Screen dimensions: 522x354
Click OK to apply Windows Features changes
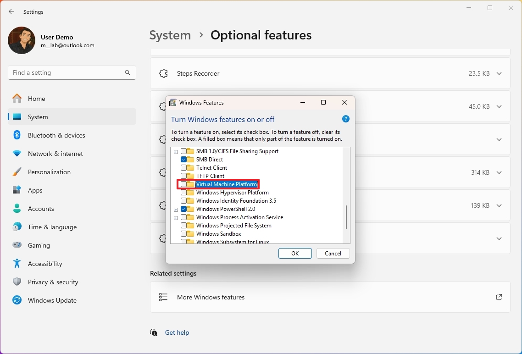[x=295, y=253]
